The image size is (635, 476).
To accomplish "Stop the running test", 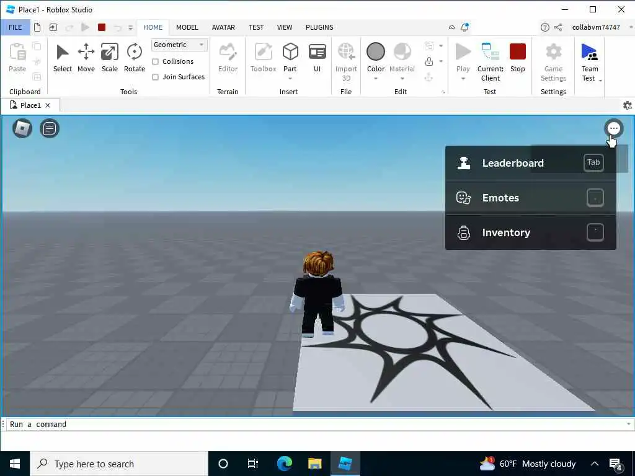I will coord(518,58).
